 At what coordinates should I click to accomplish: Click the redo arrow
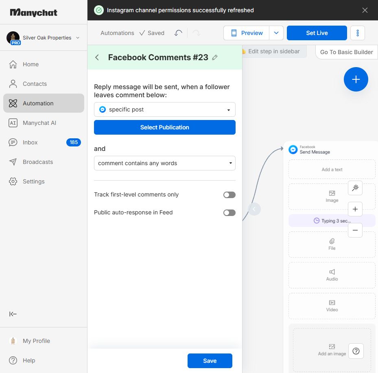[x=196, y=33]
